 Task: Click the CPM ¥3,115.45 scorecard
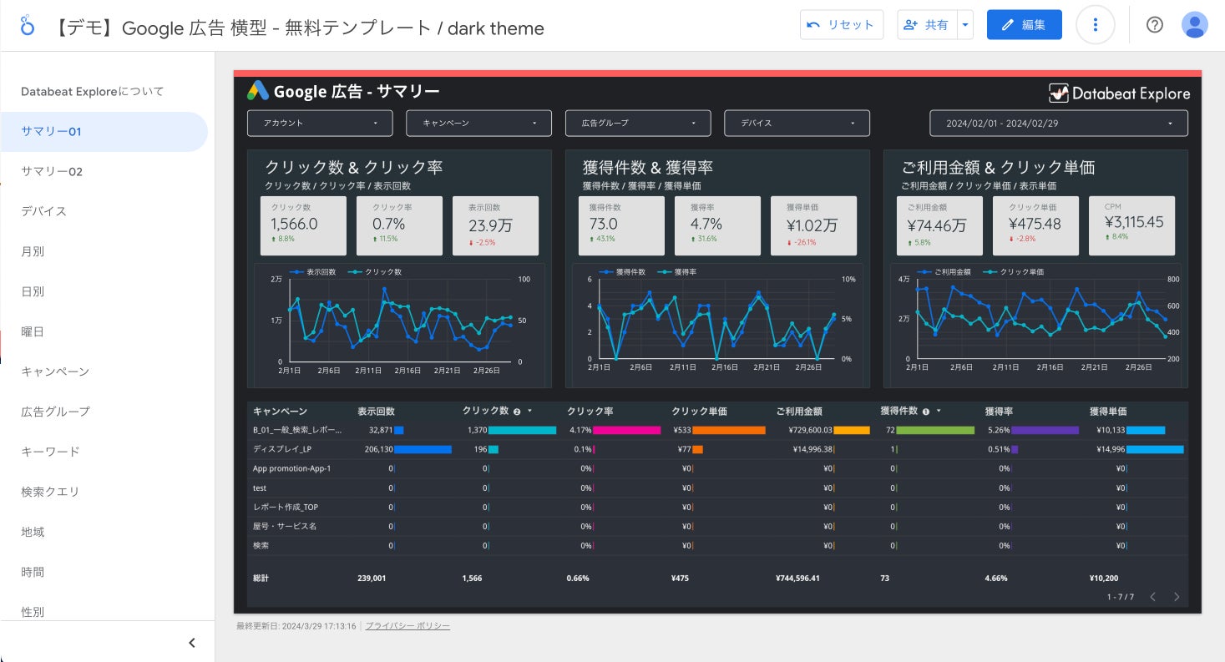pos(1132,225)
